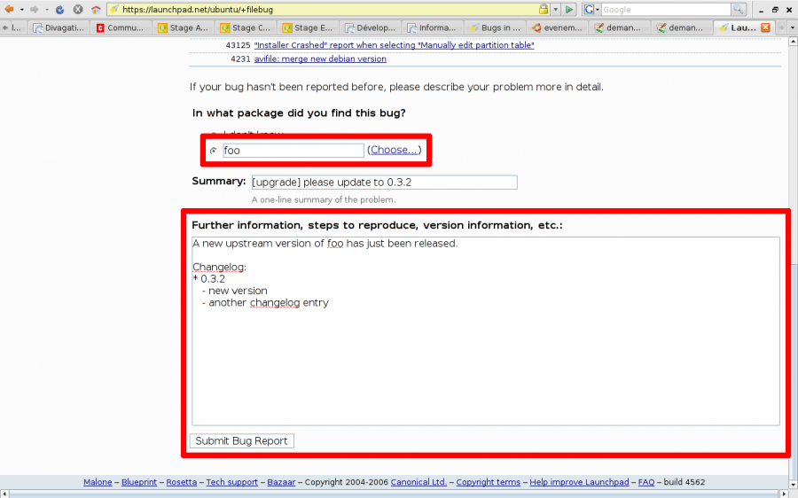This screenshot has width=798, height=498.
Task: Switch to the Dévelop... tab
Action: coord(371,27)
